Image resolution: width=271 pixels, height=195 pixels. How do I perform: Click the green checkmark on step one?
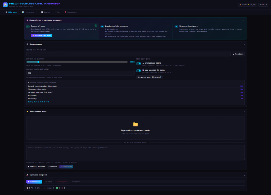[x=96, y=26]
